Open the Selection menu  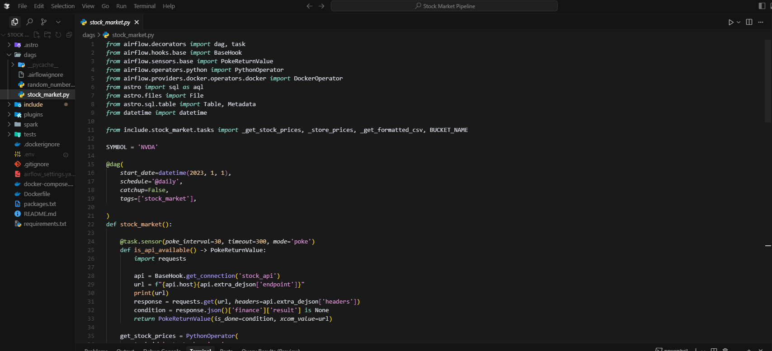coord(63,6)
